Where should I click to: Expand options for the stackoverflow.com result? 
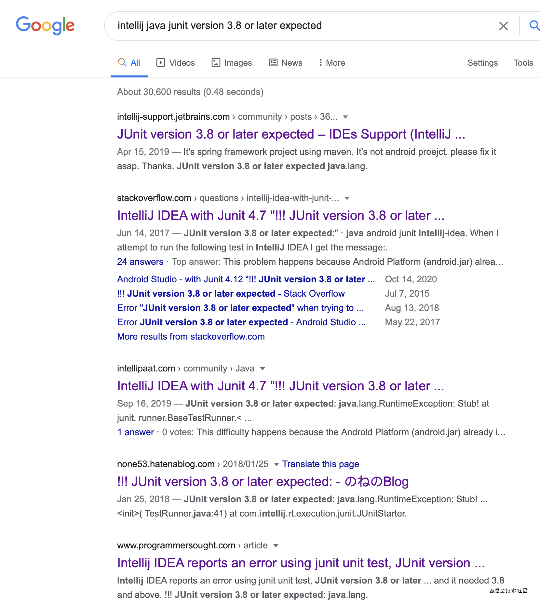348,198
